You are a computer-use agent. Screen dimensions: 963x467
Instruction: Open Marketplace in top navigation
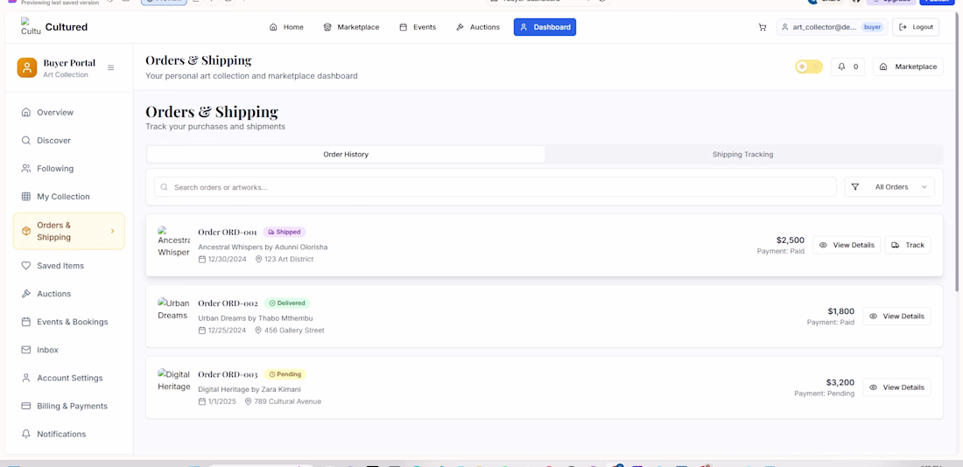coord(351,27)
